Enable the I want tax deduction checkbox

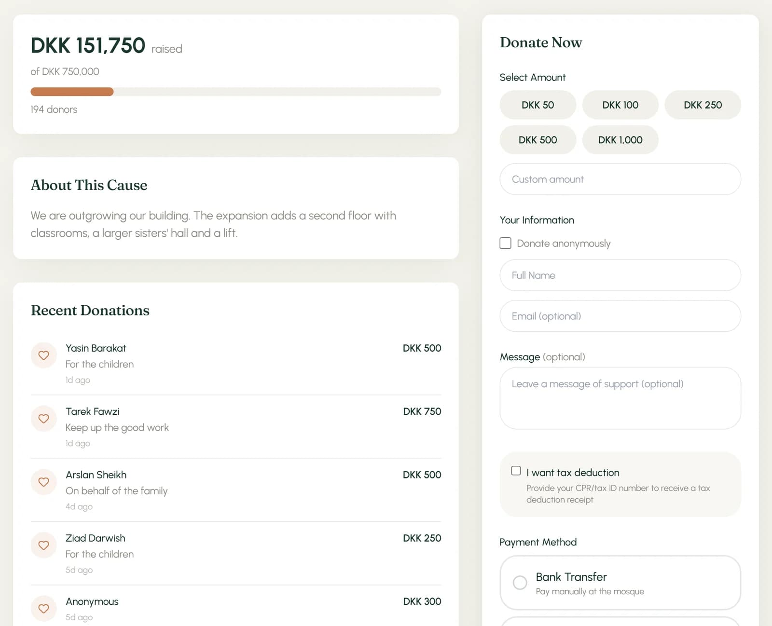point(516,471)
